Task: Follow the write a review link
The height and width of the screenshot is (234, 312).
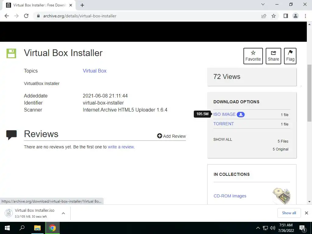Action: point(121,147)
